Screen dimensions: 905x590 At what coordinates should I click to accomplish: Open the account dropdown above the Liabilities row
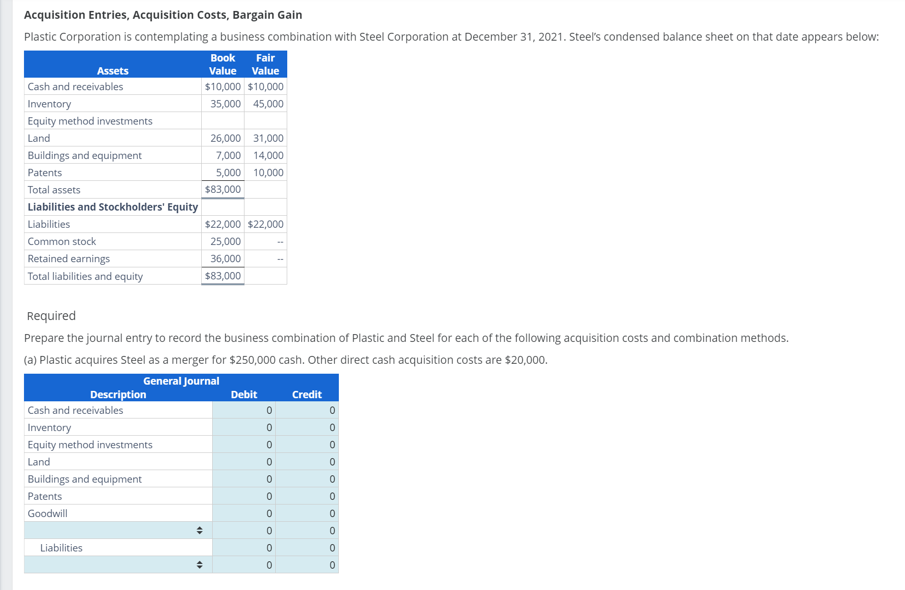point(200,531)
